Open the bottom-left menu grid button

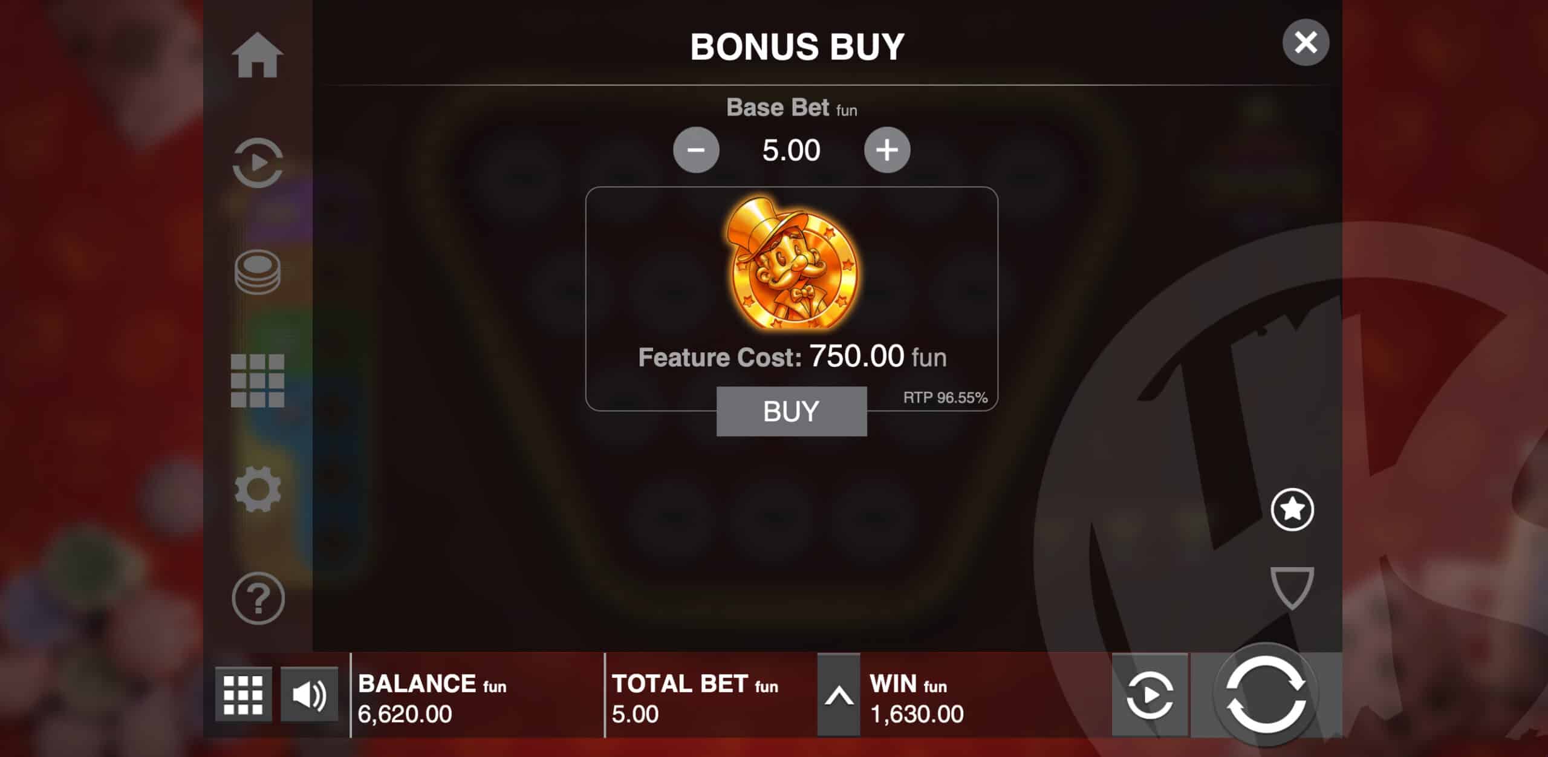click(x=243, y=695)
